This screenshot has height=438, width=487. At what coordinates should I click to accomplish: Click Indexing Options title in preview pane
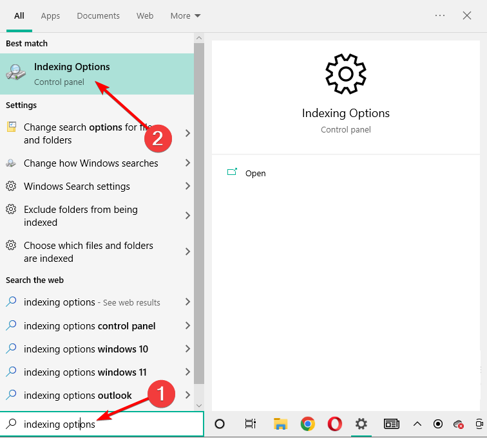click(x=346, y=113)
